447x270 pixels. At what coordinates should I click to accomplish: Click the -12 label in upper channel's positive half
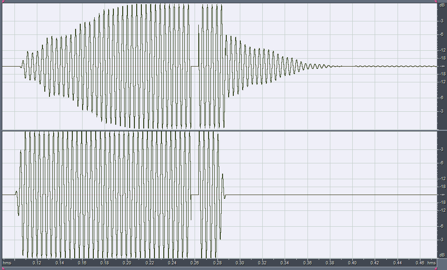[x=442, y=50]
